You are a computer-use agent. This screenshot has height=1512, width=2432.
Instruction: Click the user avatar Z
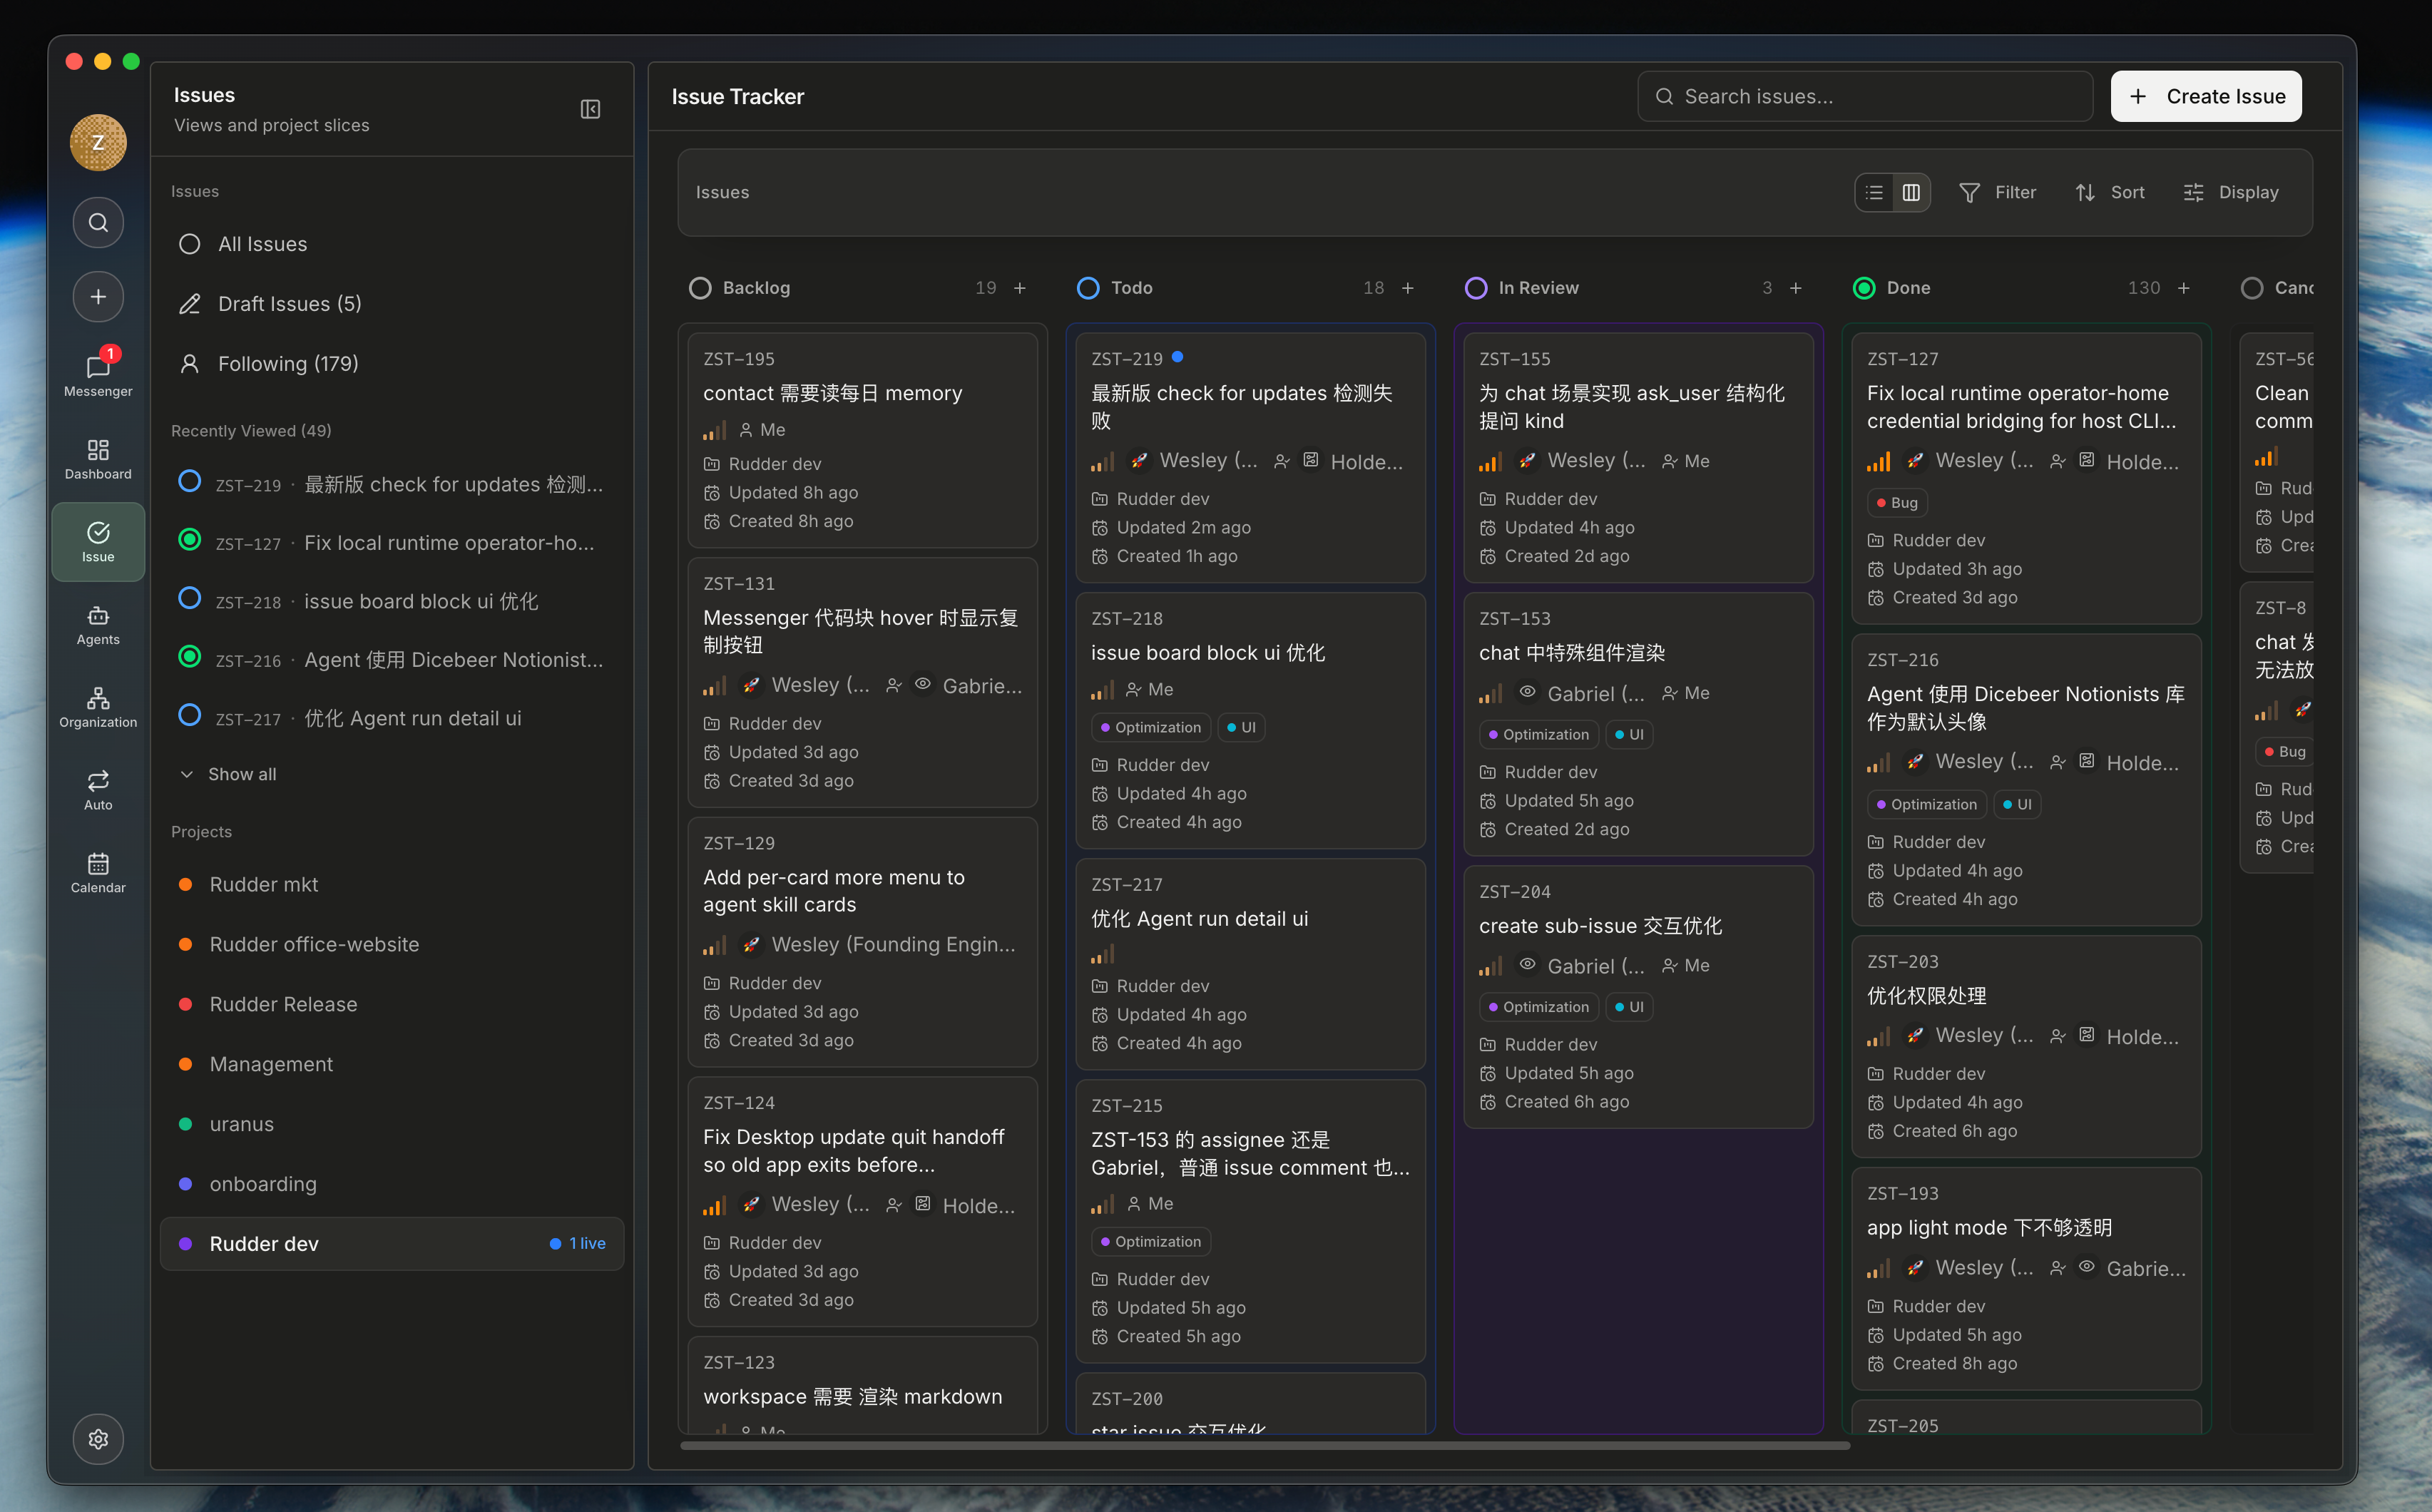point(98,143)
